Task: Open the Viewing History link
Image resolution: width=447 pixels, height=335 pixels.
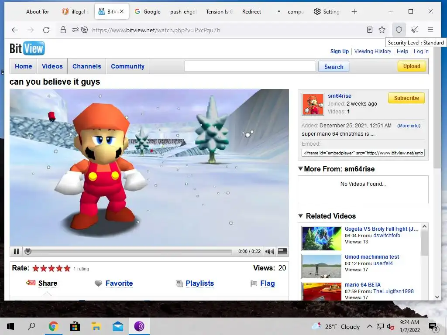Action: click(373, 51)
